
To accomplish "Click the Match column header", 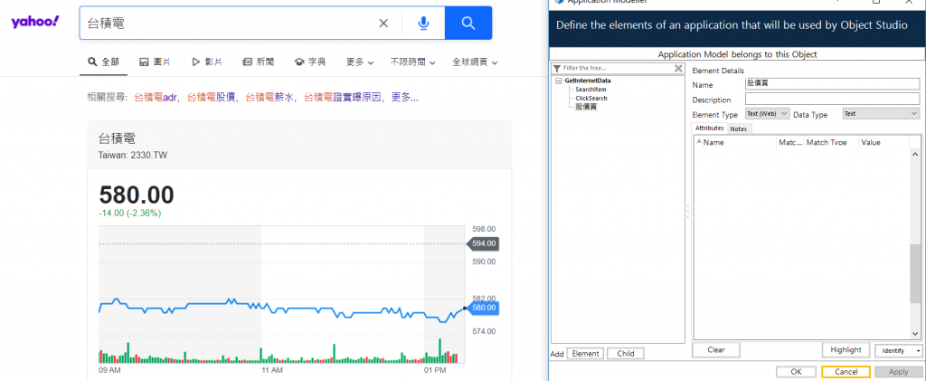I will pos(790,142).
